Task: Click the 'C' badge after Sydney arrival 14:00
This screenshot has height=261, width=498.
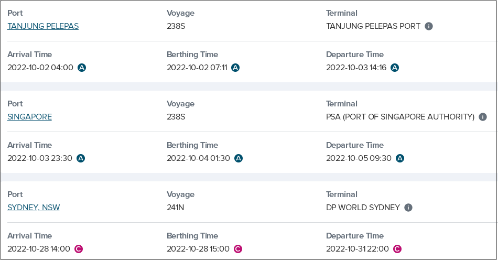Action: coord(79,249)
